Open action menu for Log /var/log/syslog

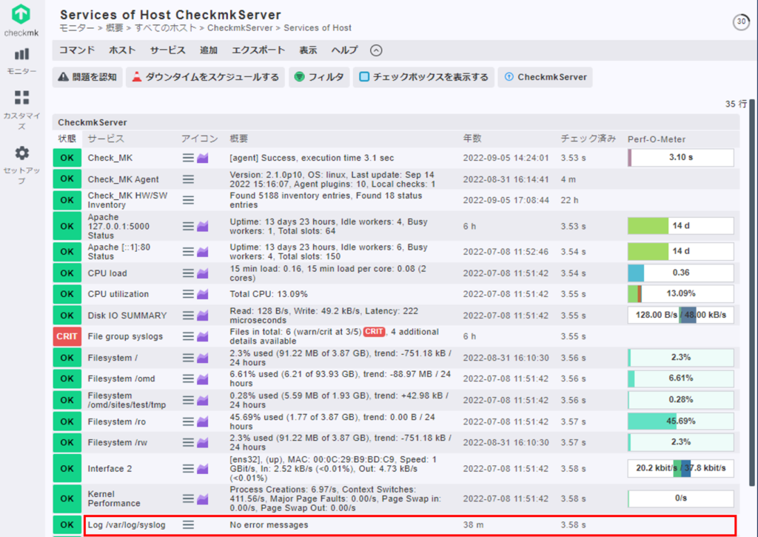(x=188, y=524)
